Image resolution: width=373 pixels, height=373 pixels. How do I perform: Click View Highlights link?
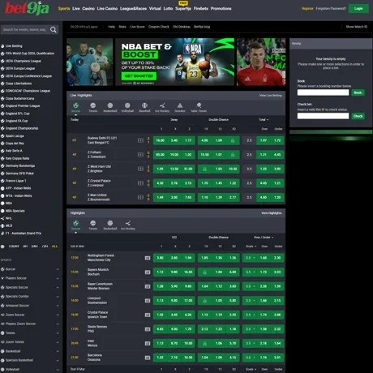(x=271, y=213)
